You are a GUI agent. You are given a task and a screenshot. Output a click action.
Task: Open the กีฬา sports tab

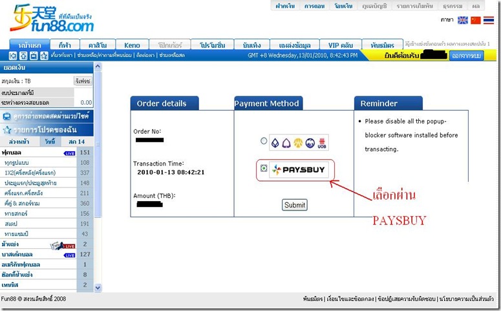tap(65, 45)
